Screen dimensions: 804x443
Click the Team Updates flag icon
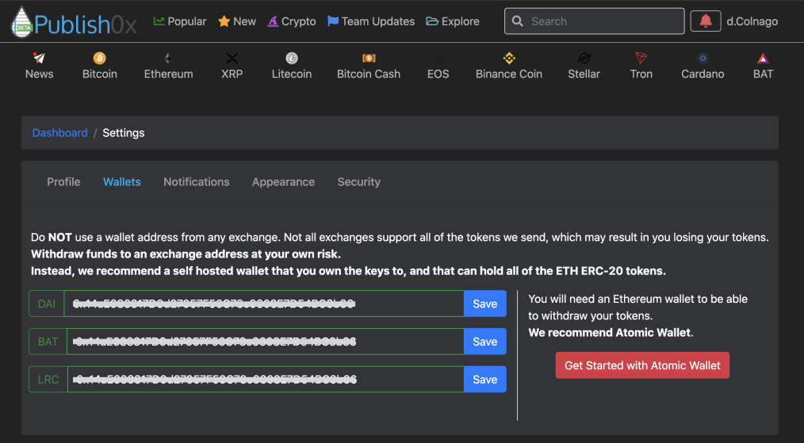point(333,21)
